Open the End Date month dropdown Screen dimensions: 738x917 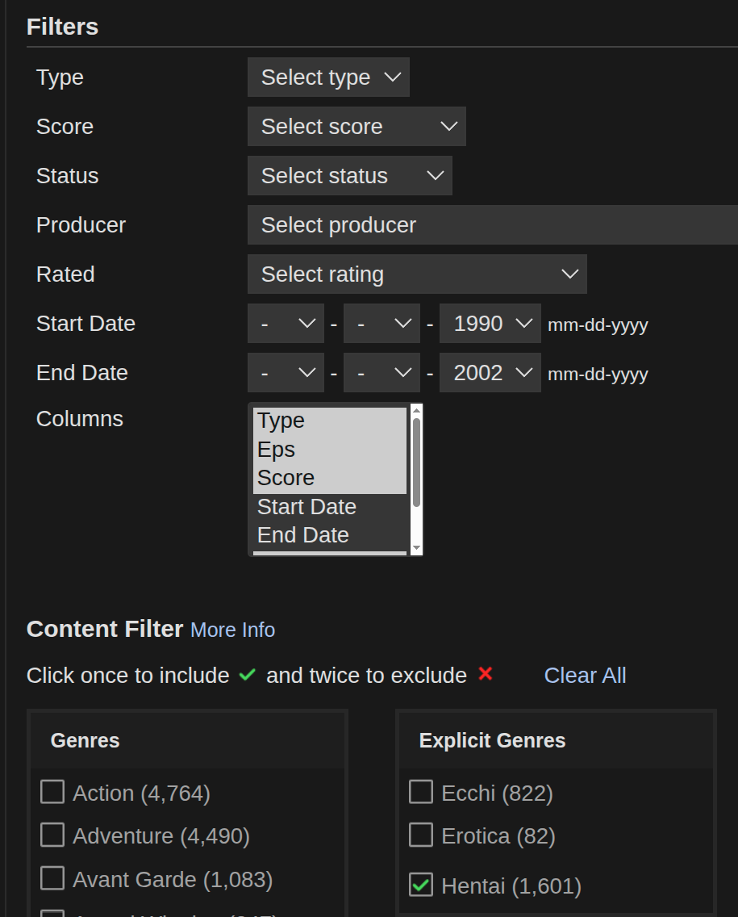(x=286, y=373)
